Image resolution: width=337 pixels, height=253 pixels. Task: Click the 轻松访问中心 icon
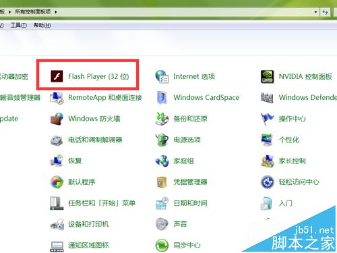click(268, 182)
